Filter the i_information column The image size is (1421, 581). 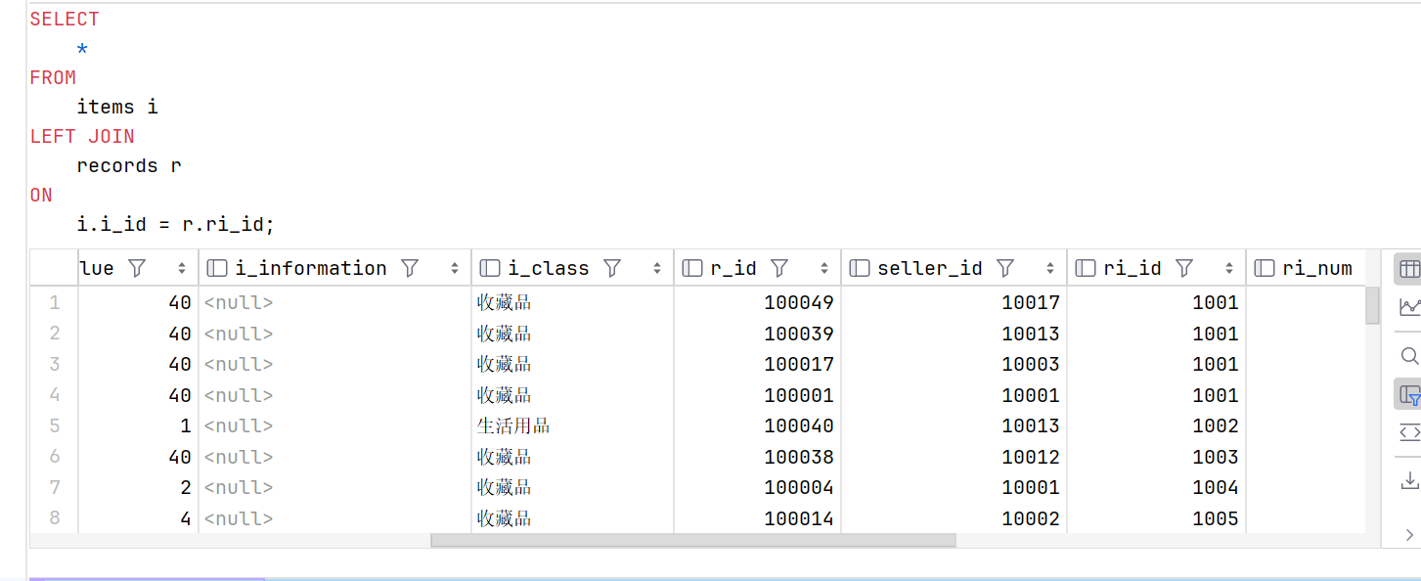click(x=410, y=268)
